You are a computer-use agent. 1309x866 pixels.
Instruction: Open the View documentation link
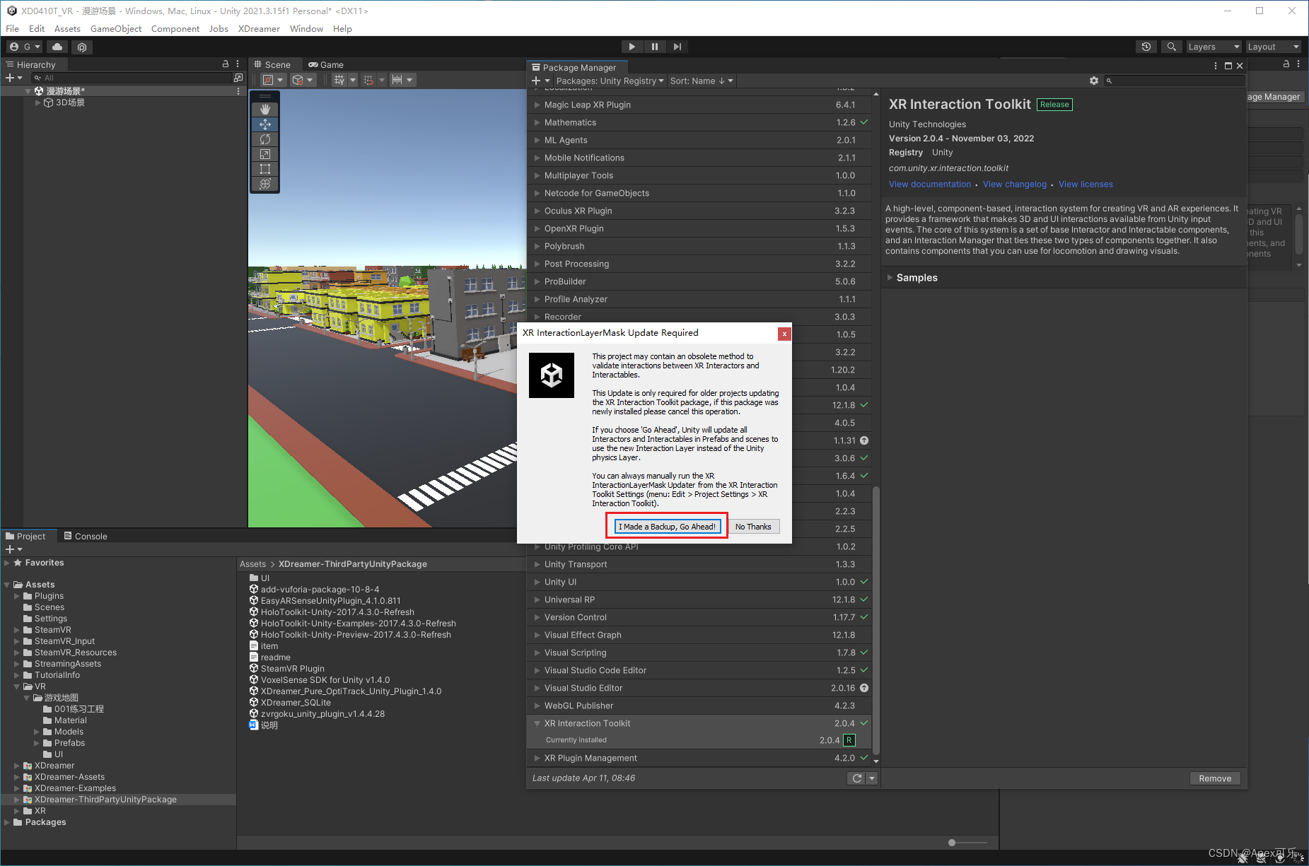coord(930,185)
